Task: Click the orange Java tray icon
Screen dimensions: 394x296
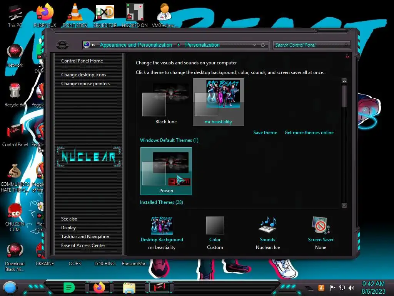Action: tap(321, 288)
